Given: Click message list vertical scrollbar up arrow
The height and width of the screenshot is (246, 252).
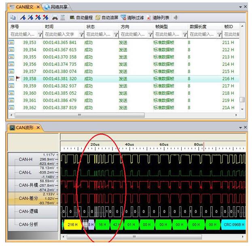Looking at the screenshot, I should (242, 26).
